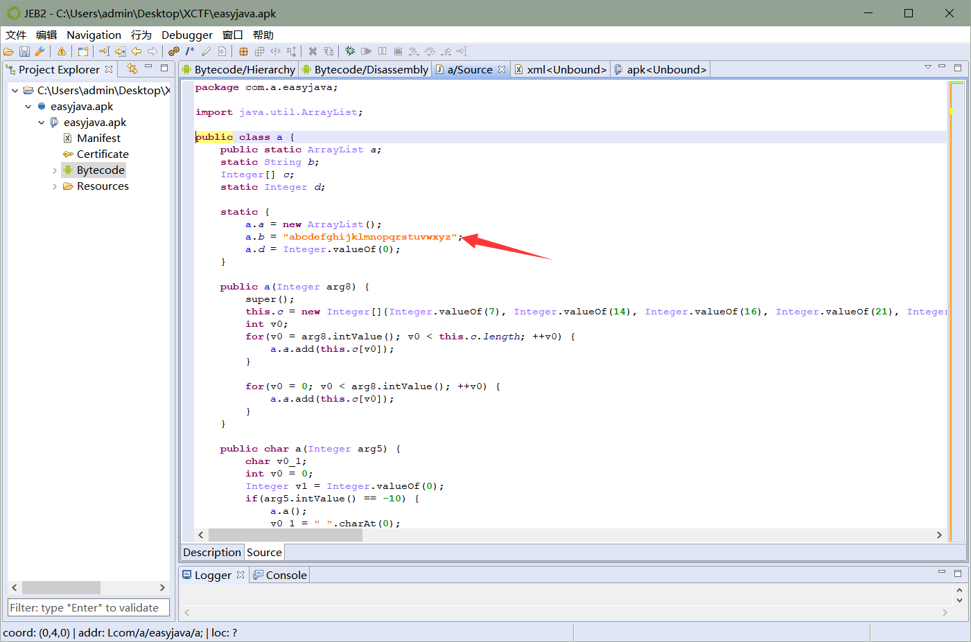Collapse the nested easyjava.apk tree node
The width and height of the screenshot is (971, 642).
[x=41, y=123]
